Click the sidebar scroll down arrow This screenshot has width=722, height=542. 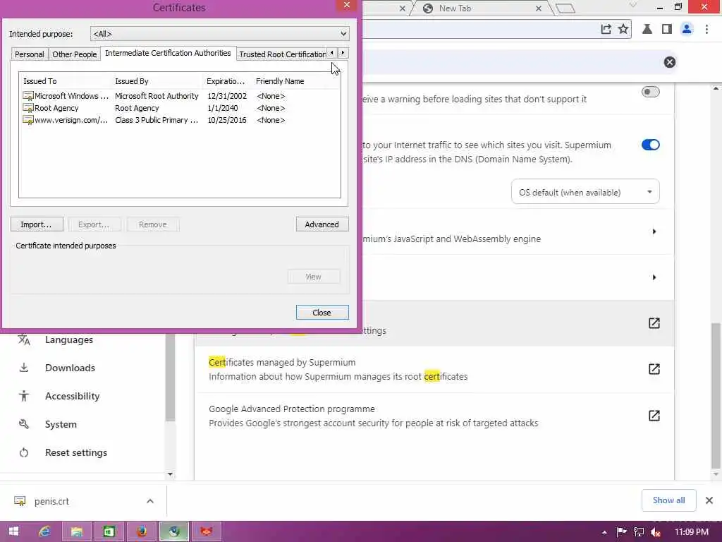pyautogui.click(x=170, y=474)
